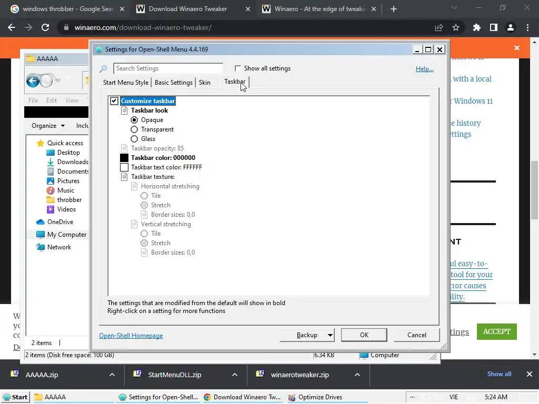Viewport: 539px width, 404px height.
Task: Toggle Customize taskbar checkbox
Action: 114,101
